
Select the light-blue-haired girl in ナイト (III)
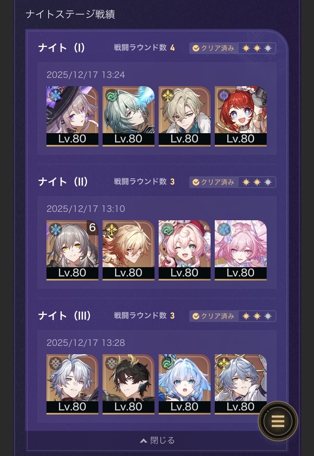[x=184, y=384]
